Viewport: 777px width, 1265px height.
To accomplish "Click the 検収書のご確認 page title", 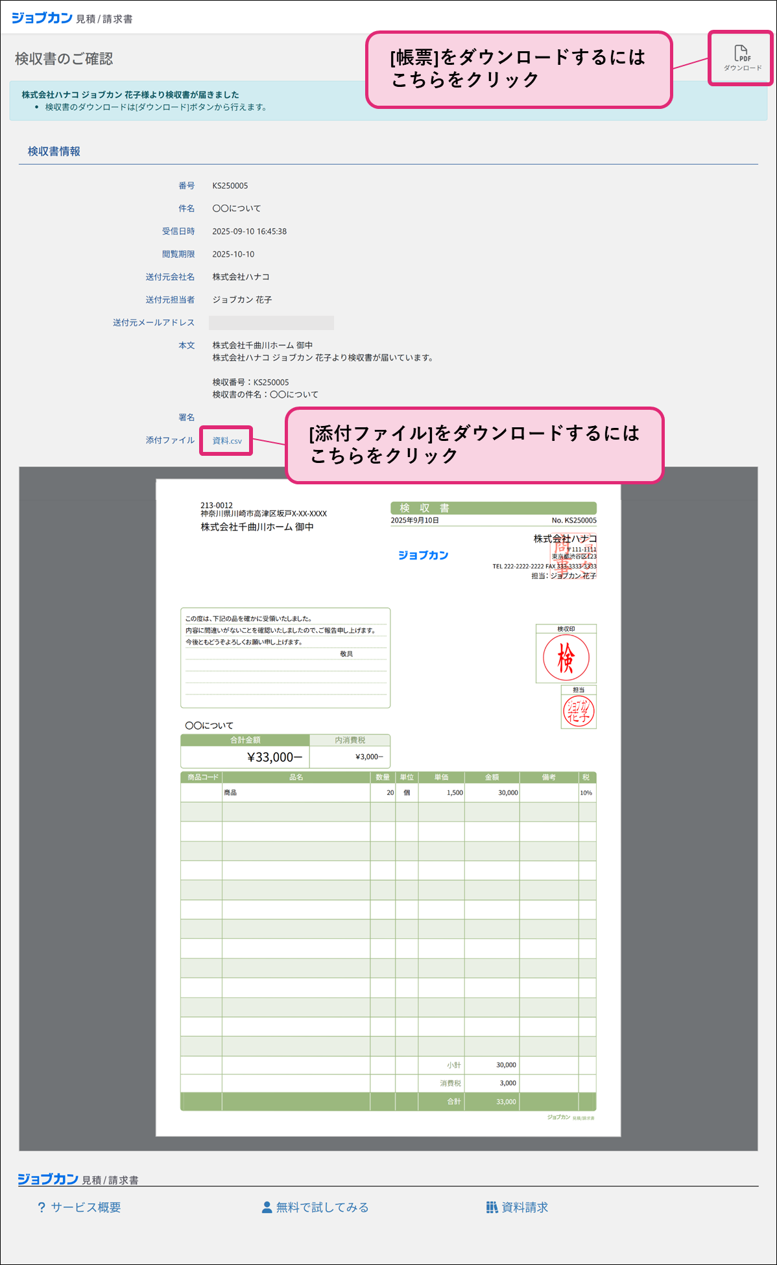I will (x=64, y=59).
